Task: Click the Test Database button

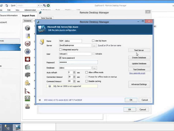Action: [x=139, y=70]
